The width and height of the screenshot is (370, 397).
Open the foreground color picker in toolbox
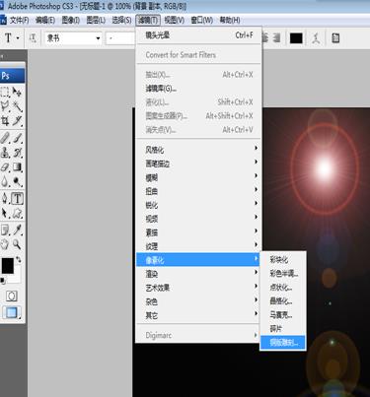point(7,265)
